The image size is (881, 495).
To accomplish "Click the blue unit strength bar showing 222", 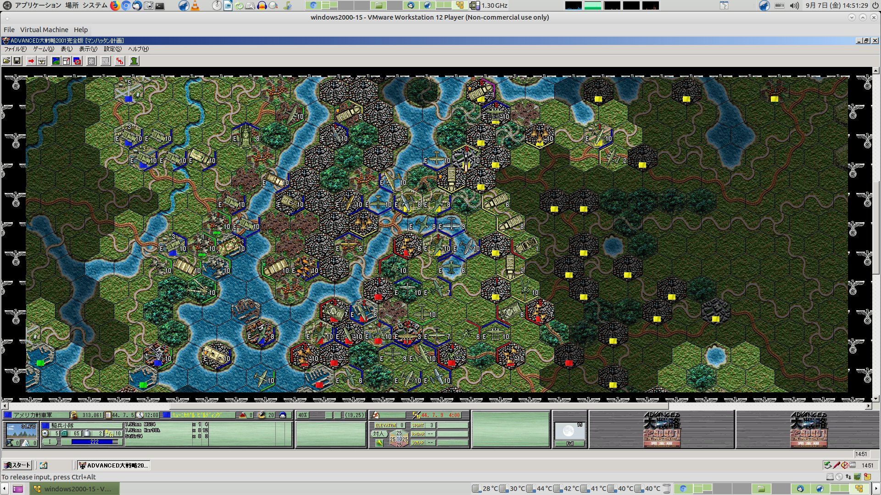I will (95, 442).
